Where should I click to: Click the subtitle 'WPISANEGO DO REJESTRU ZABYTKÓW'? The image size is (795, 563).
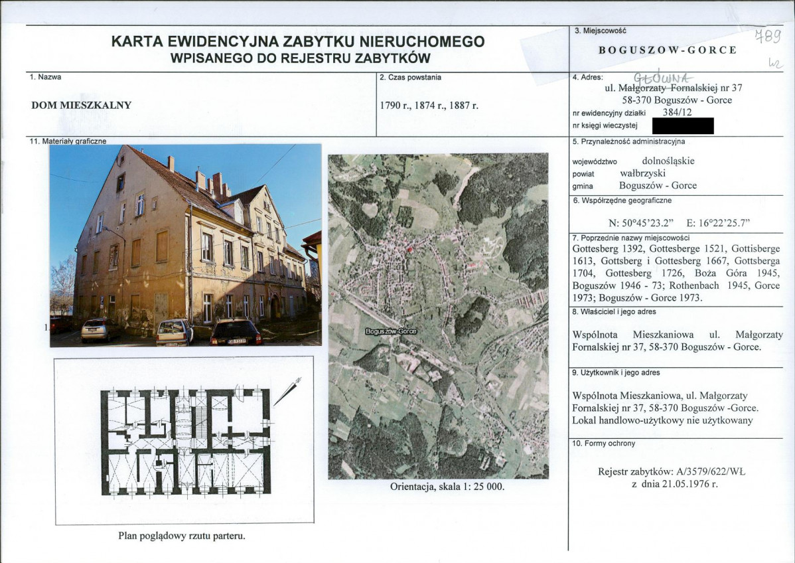pyautogui.click(x=300, y=58)
